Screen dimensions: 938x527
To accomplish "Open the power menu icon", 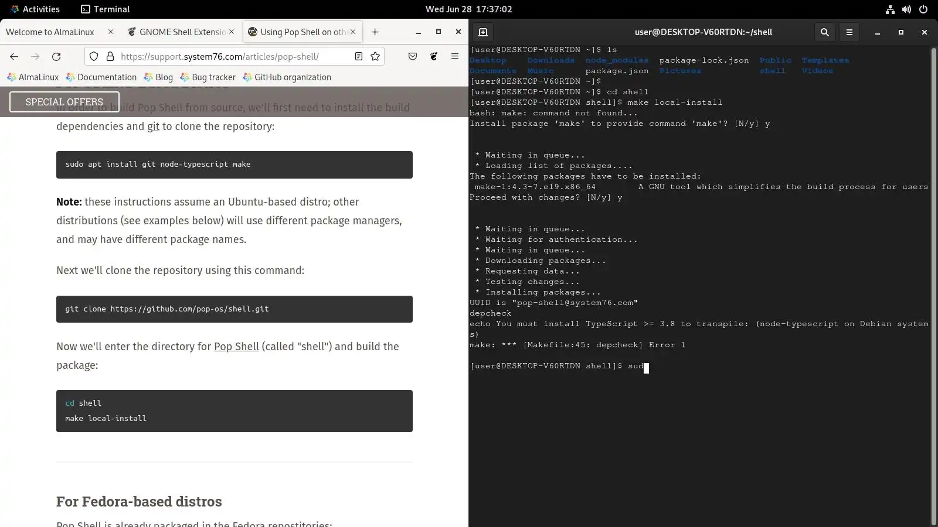I will point(923,9).
